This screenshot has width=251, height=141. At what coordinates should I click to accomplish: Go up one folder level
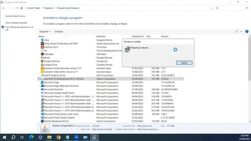pos(17,8)
